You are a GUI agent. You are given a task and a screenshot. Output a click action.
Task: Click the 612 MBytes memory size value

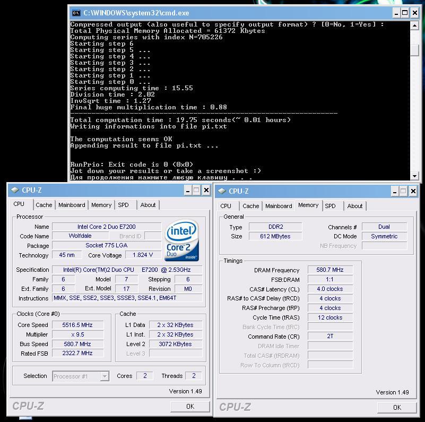[275, 236]
